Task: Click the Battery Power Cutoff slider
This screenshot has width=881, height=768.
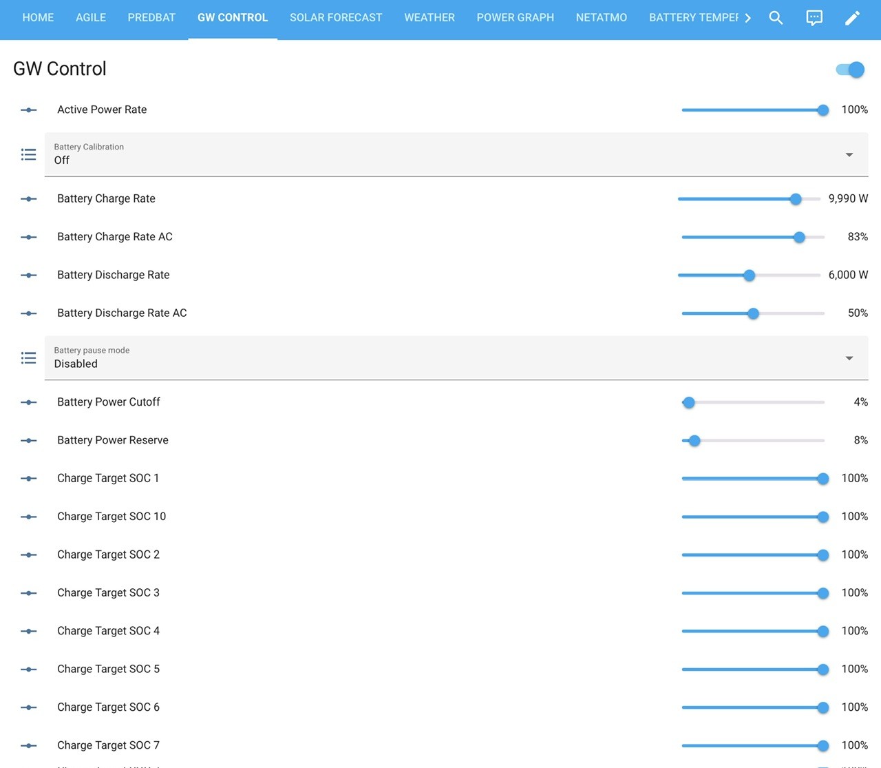Action: pos(753,402)
